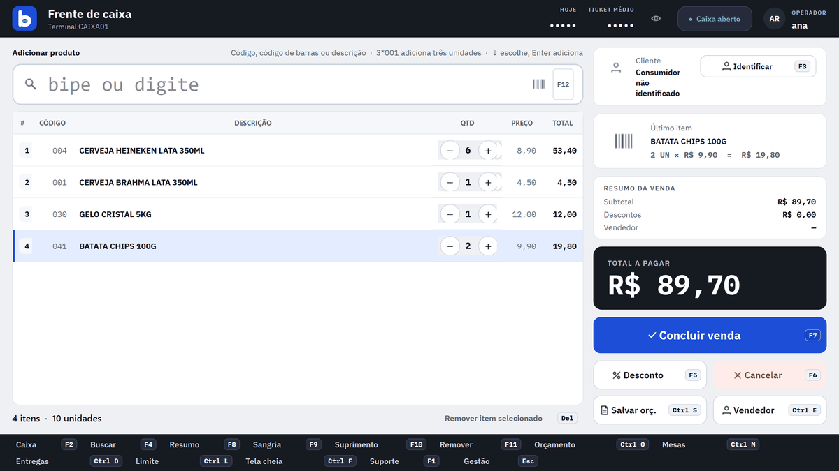Finish the sale with Concluir venda

[x=710, y=336]
